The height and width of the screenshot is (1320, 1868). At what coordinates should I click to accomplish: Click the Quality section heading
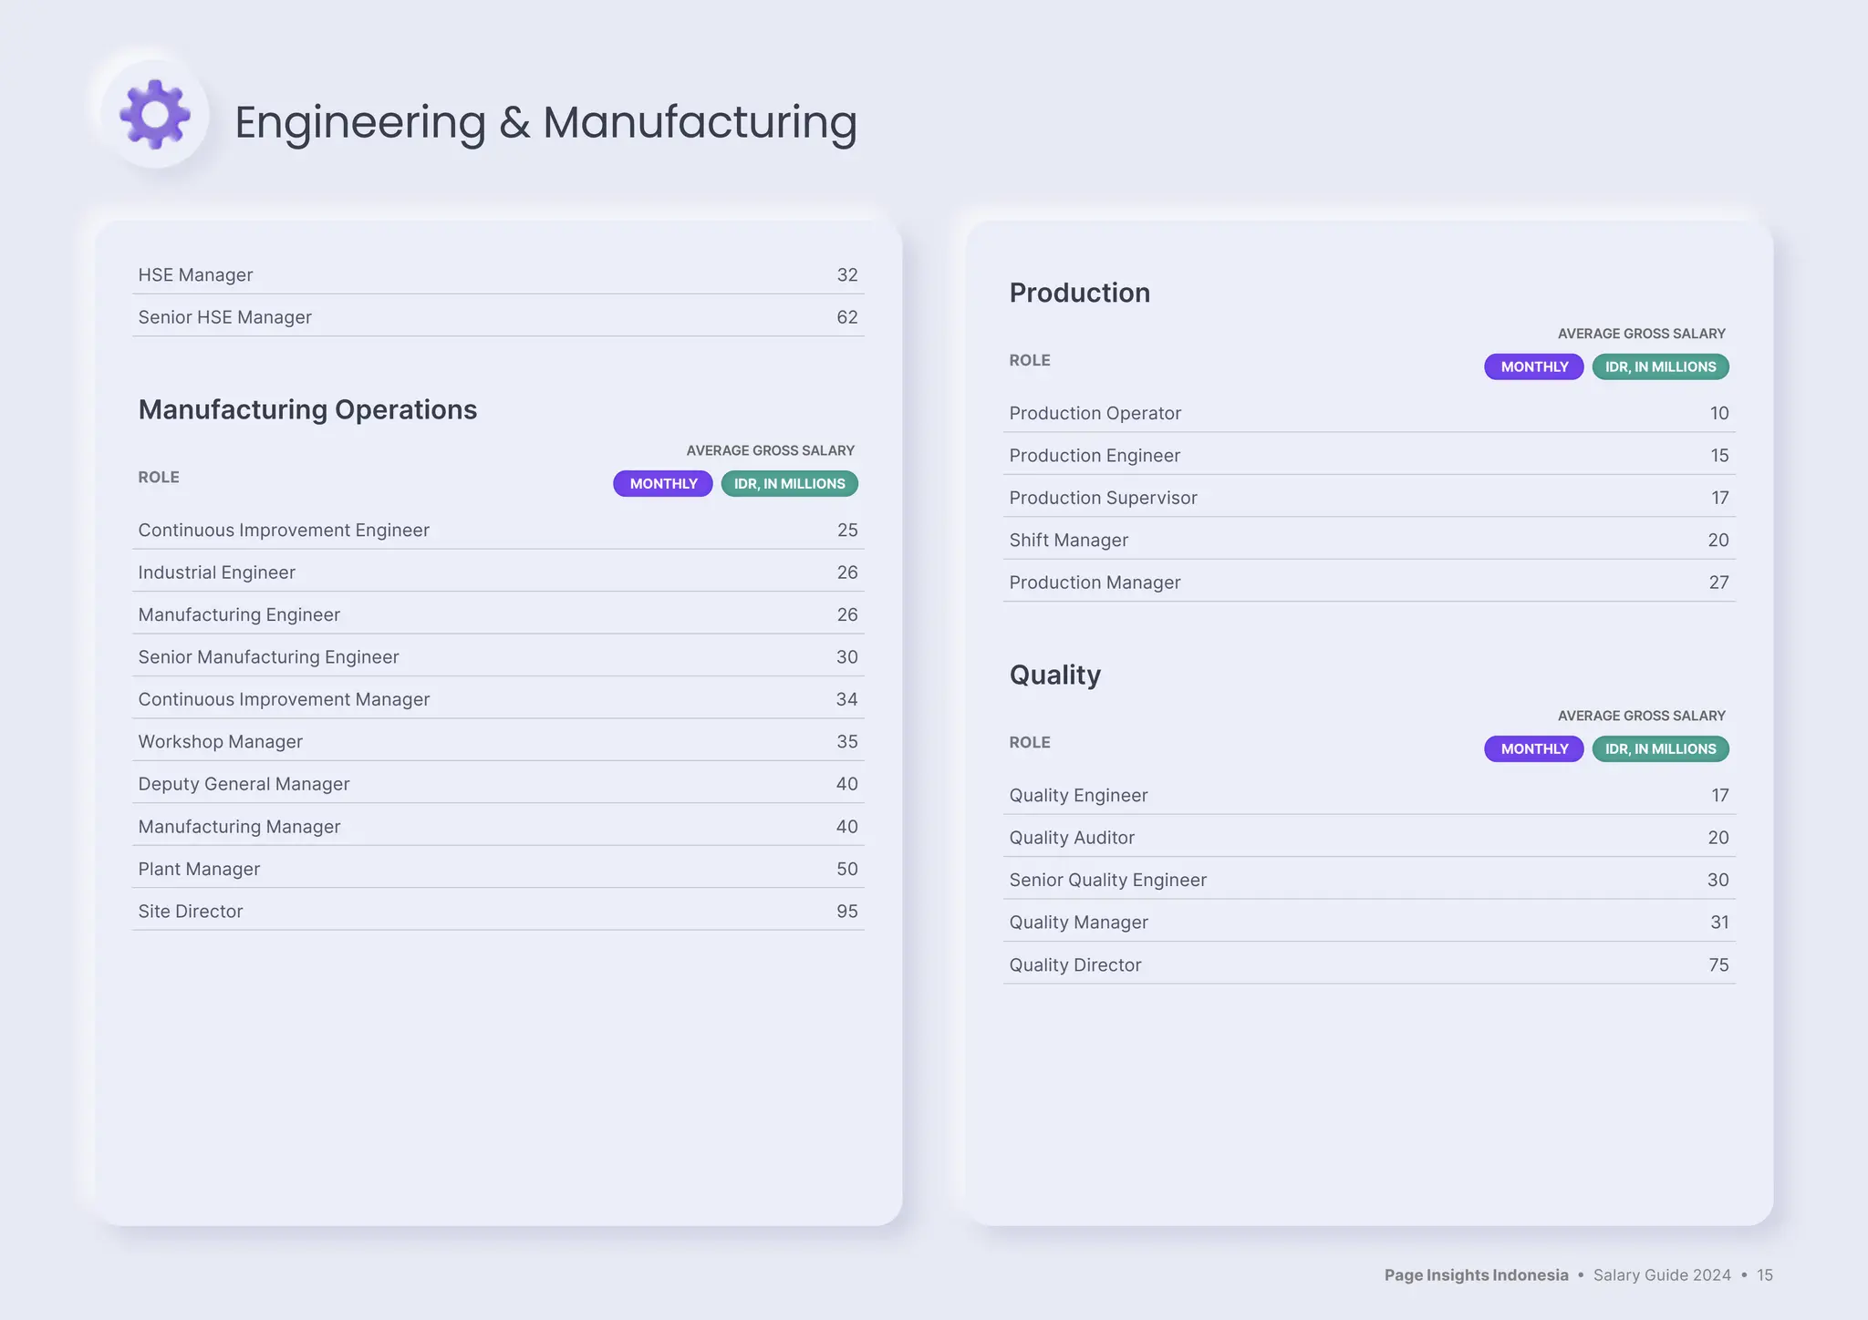1054,675
